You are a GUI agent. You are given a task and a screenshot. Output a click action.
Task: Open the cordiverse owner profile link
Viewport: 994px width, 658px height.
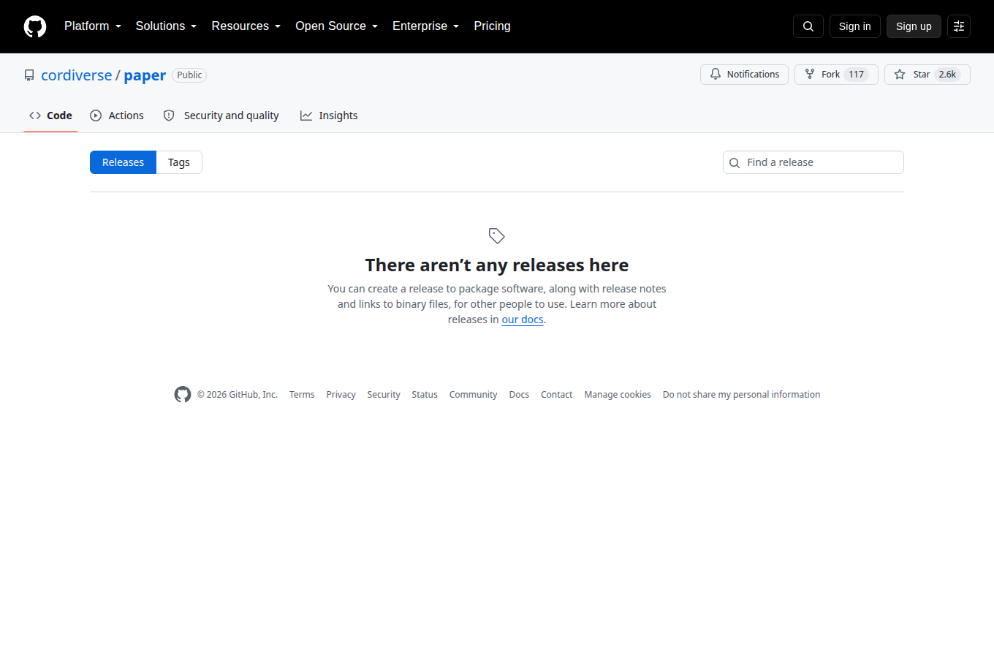(x=77, y=75)
